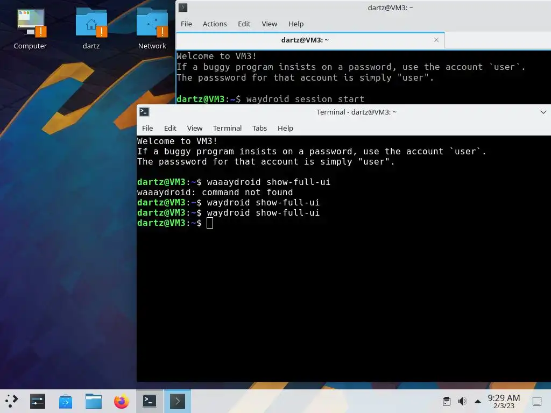551x413 pixels.
Task: Open System Settings from the taskbar
Action: click(38, 401)
